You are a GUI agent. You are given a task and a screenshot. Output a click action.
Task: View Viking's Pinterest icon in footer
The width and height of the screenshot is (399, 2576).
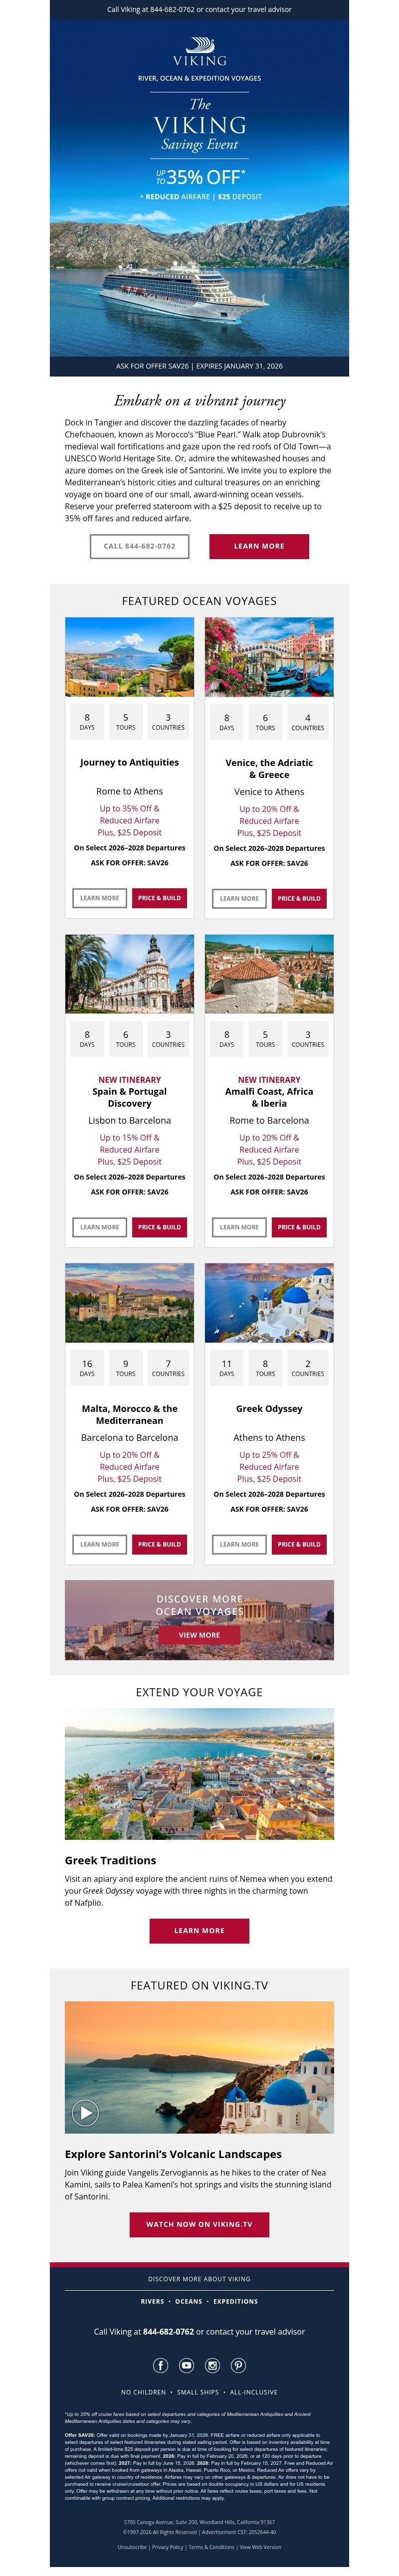[238, 2366]
